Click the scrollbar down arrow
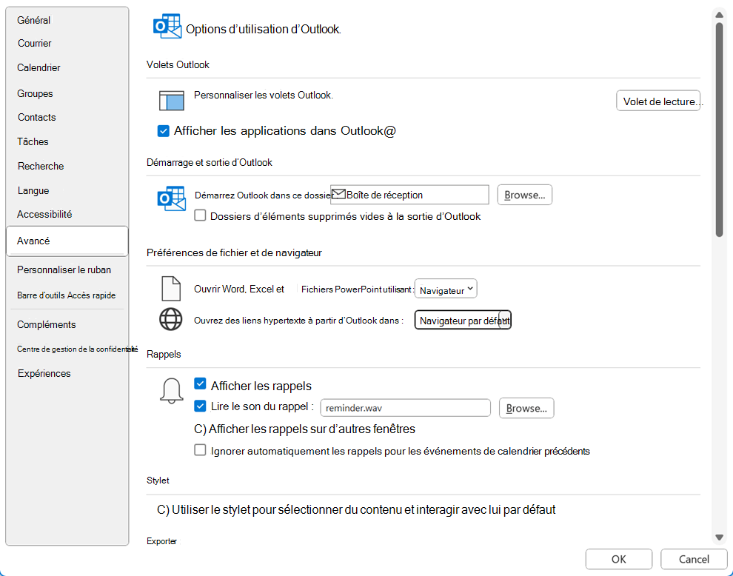733x576 pixels. tap(720, 538)
